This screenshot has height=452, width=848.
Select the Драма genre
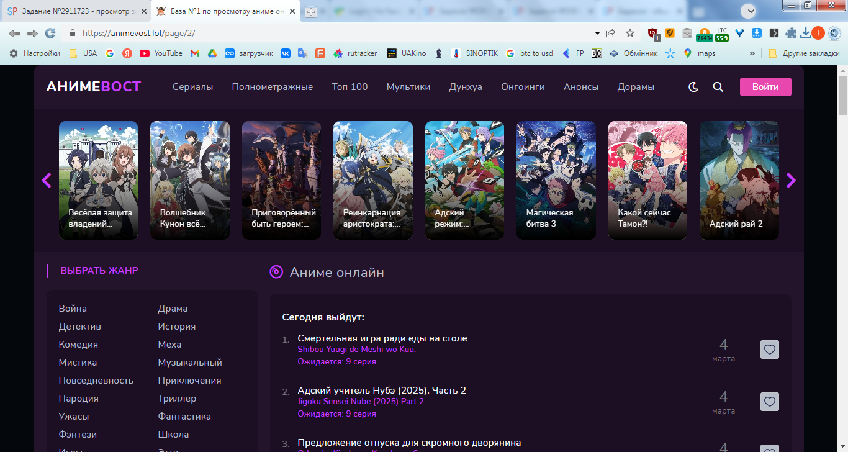coord(173,309)
